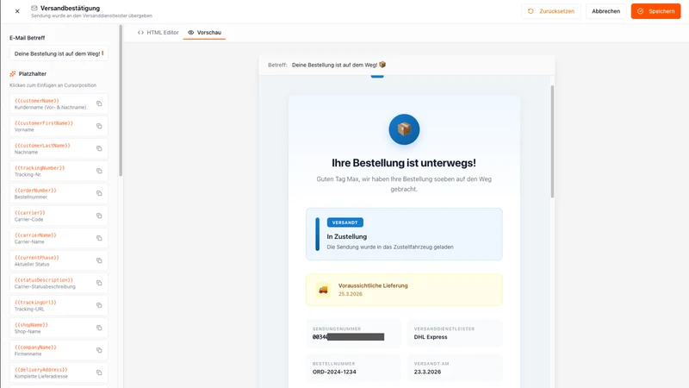Viewport: 689px width, 388px height.
Task: Insert the {{customerName}} placeholder text
Action: (37, 101)
